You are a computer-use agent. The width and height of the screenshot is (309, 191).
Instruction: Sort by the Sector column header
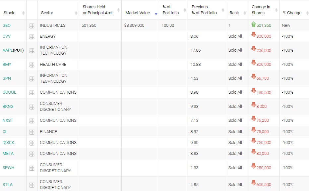47,13
